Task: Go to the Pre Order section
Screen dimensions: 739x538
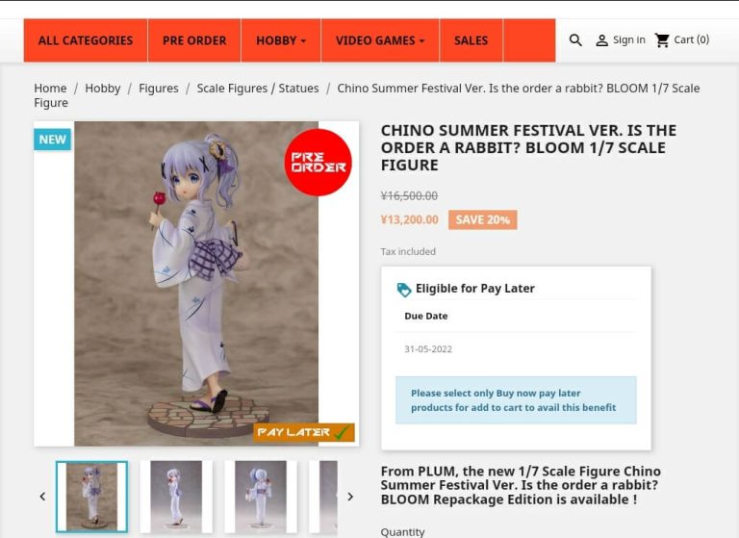Action: (194, 40)
